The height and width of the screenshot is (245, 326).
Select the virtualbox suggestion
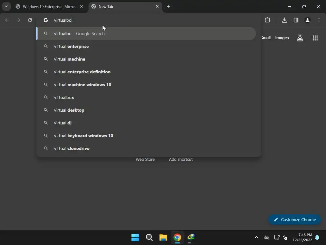point(146,97)
